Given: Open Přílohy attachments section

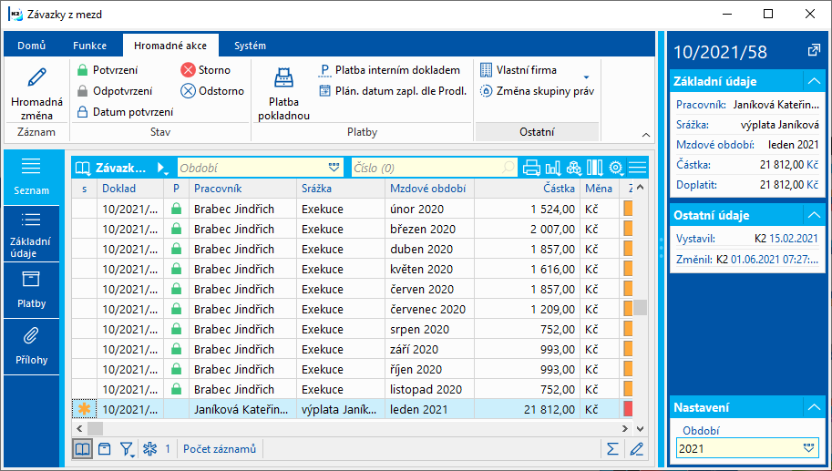Looking at the screenshot, I should click(x=31, y=346).
